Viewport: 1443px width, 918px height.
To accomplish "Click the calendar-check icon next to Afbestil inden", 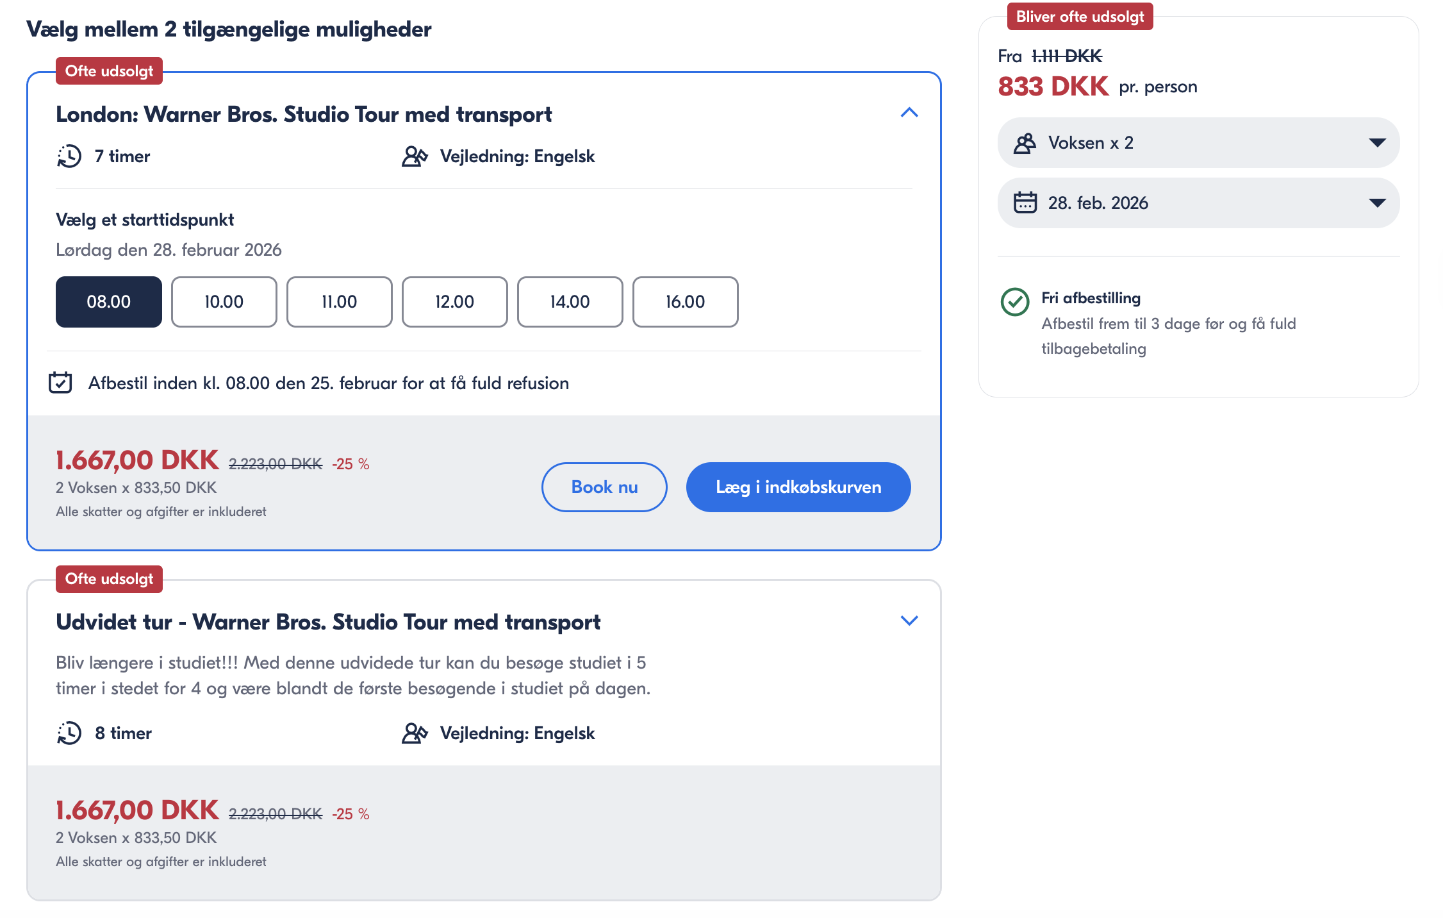I will click(60, 383).
